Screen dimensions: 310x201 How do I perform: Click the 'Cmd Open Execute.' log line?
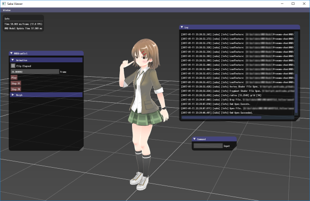[216, 104]
